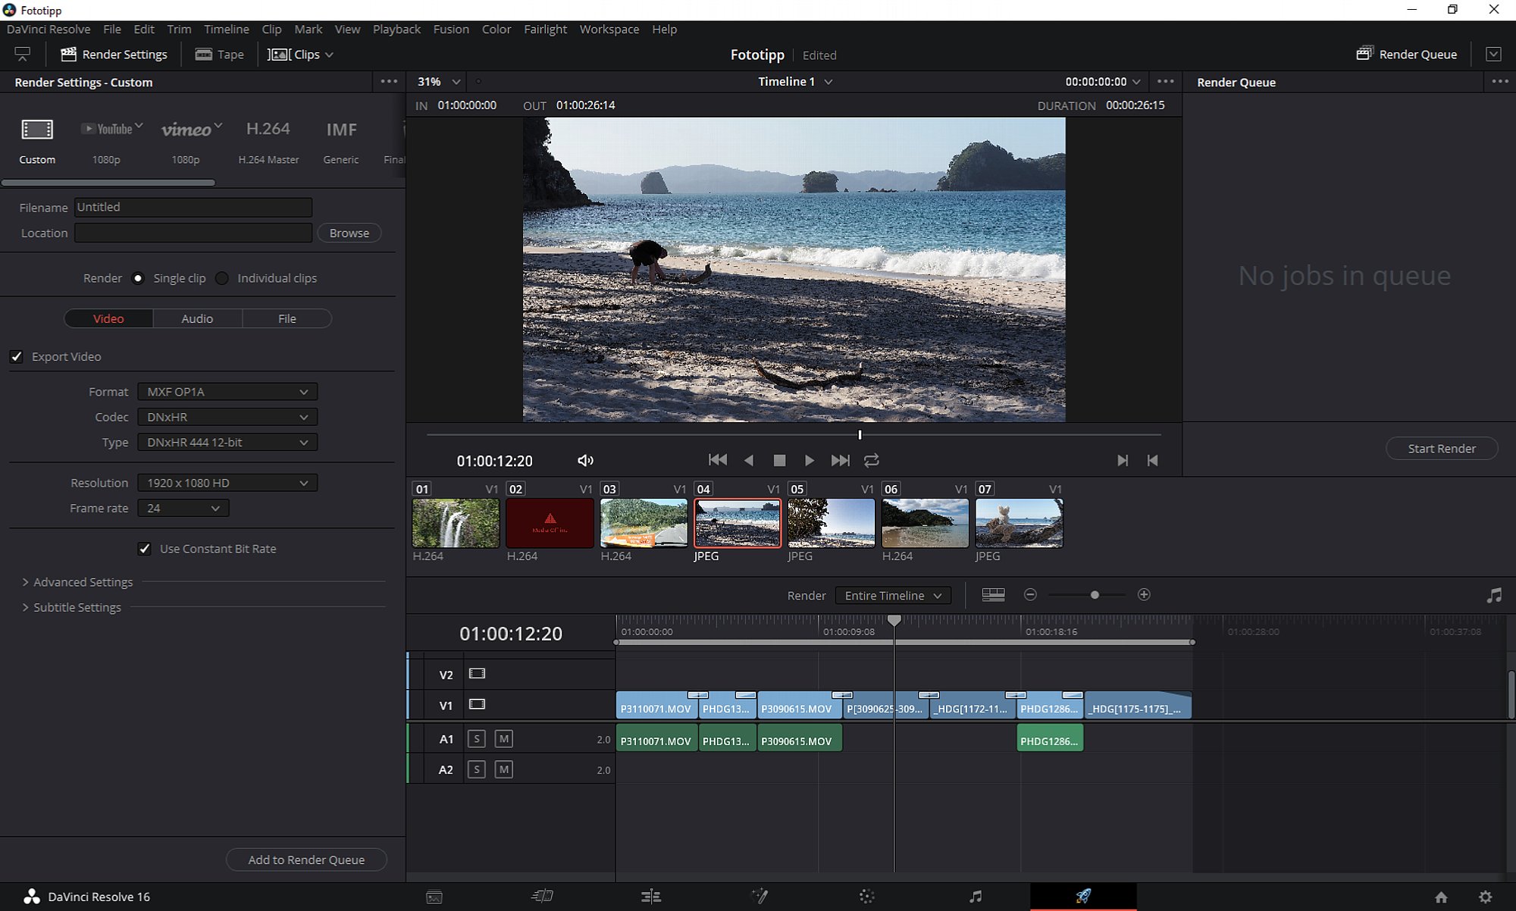Screen dimensions: 1516x911
Task: Toggle loop playback icon
Action: click(872, 460)
